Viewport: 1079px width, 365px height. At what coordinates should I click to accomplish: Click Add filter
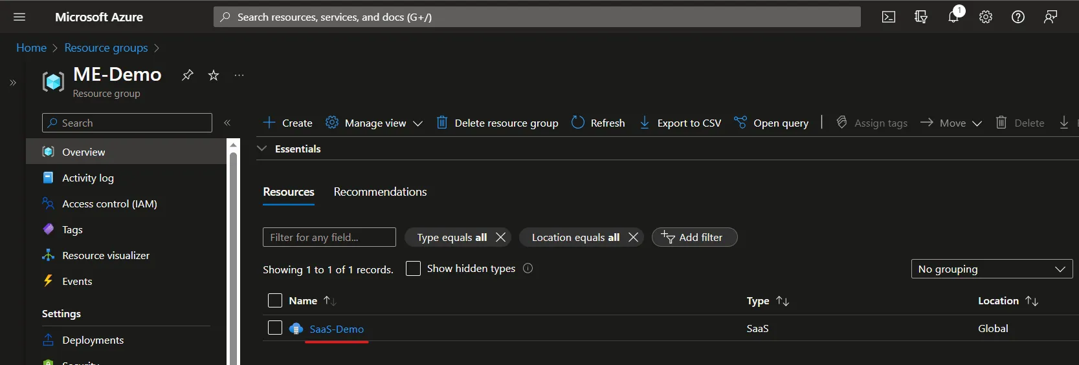[695, 237]
